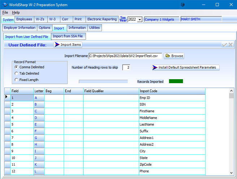The height and width of the screenshot is (179, 237).
Task: Select Fixed Length record format
Action: 16,80
